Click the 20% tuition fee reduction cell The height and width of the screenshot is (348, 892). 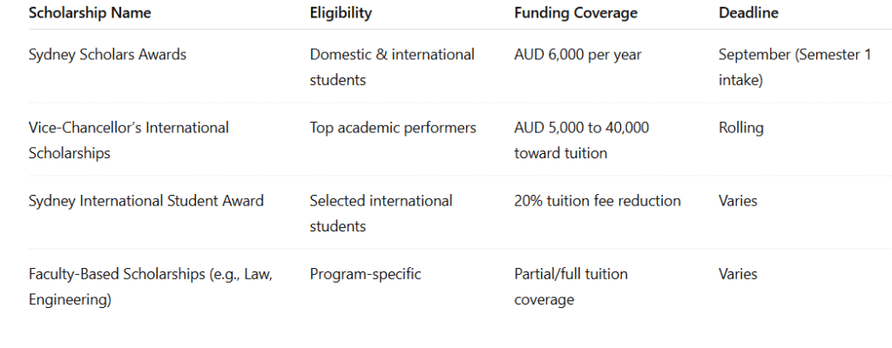point(598,201)
